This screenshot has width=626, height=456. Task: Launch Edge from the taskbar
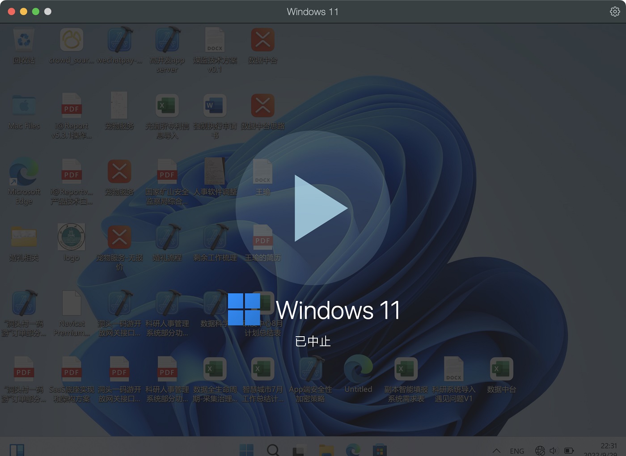tap(353, 449)
